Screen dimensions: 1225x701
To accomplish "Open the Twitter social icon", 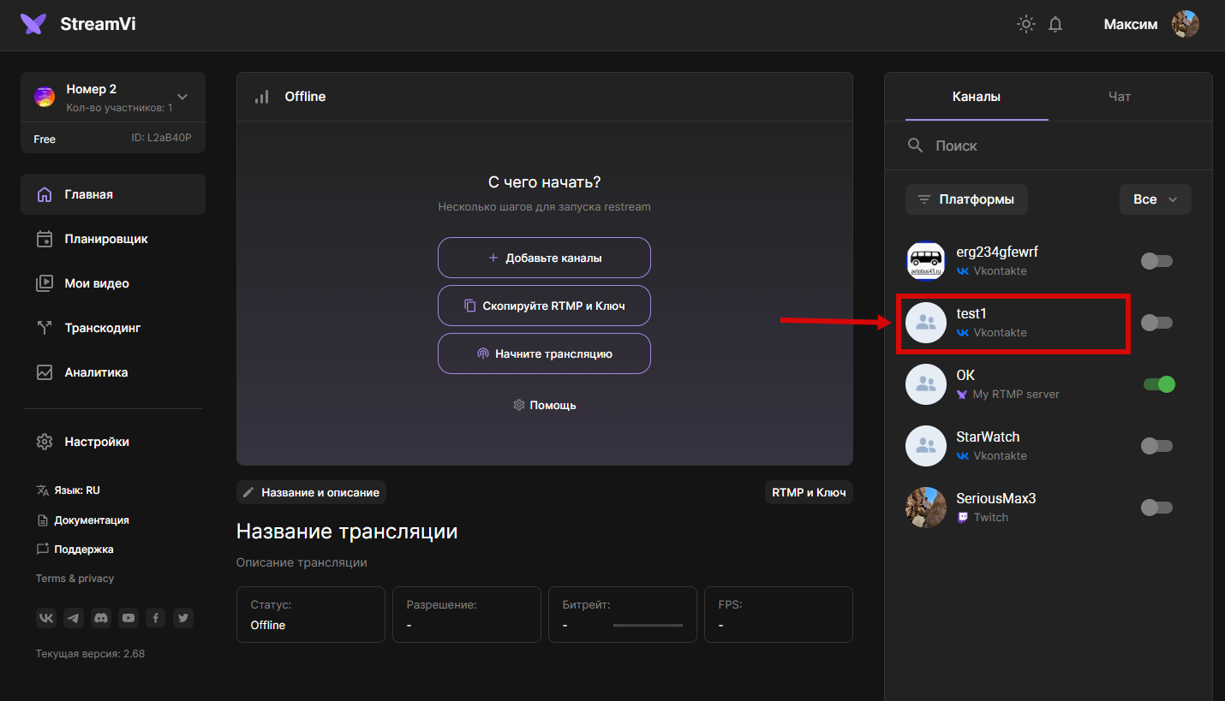I will click(182, 617).
